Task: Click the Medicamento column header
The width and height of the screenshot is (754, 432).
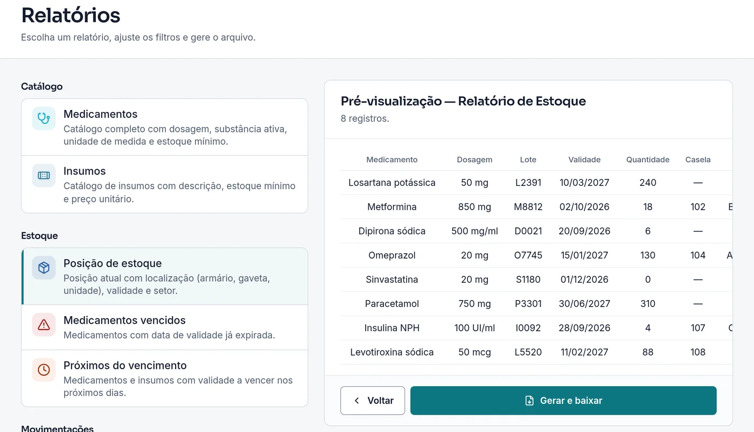Action: 392,159
